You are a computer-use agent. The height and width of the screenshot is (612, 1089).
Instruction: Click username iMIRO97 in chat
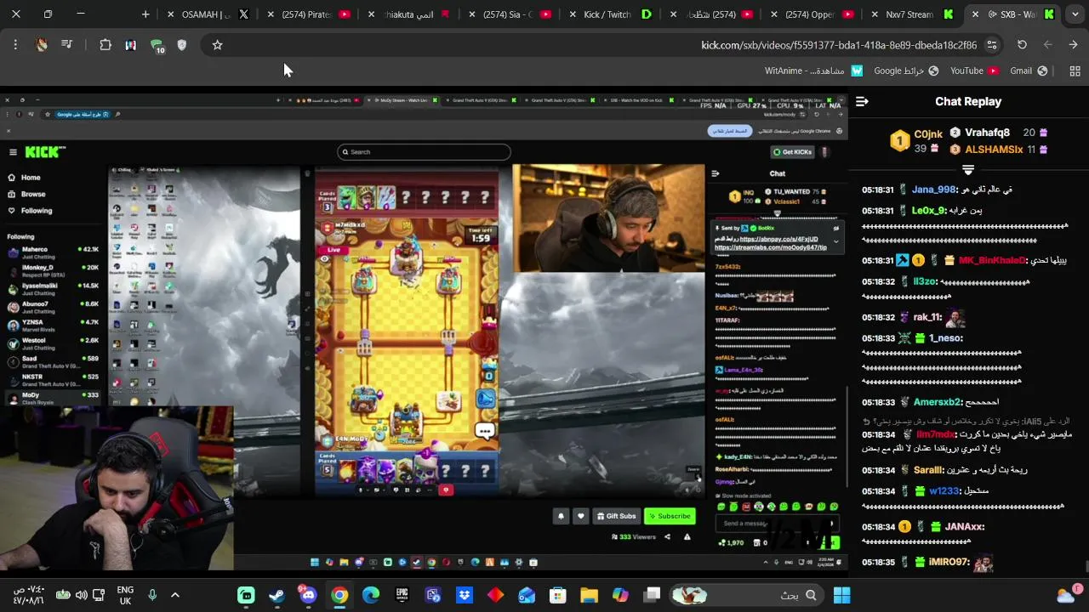tap(949, 563)
